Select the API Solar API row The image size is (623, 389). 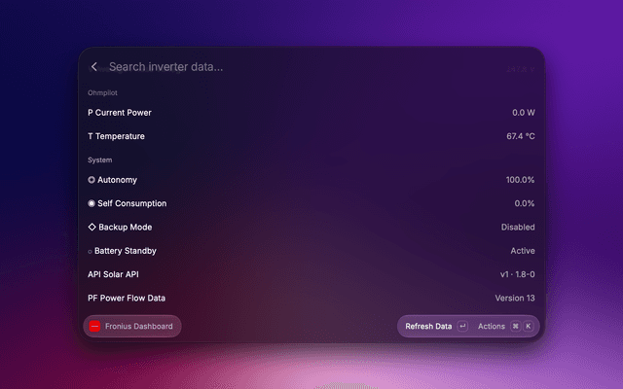pyautogui.click(x=311, y=274)
